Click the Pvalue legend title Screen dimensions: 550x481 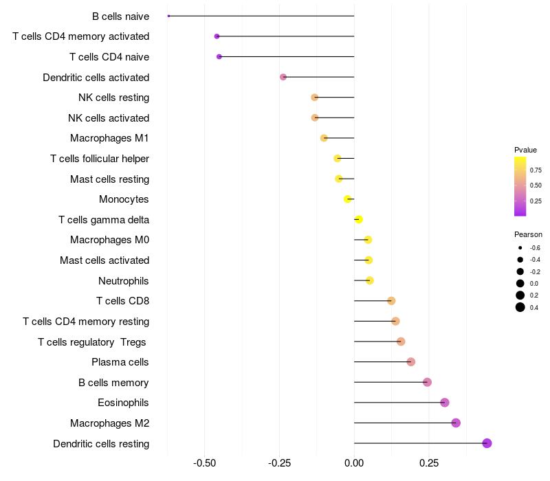pyautogui.click(x=525, y=150)
